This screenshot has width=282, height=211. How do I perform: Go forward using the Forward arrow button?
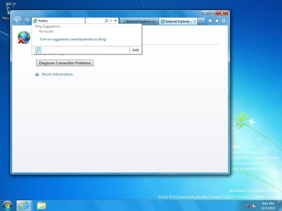[x=27, y=21]
